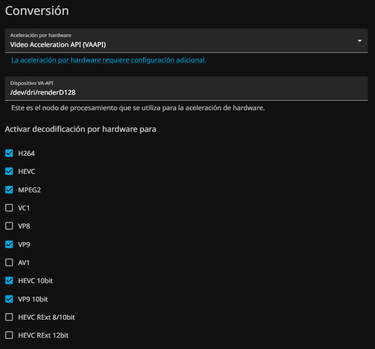
Task: Click the VP8 label text
Action: tap(24, 226)
